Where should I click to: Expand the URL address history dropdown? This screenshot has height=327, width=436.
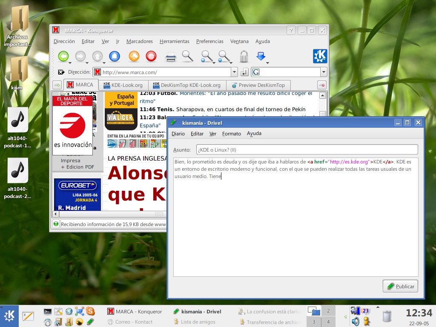click(235, 72)
